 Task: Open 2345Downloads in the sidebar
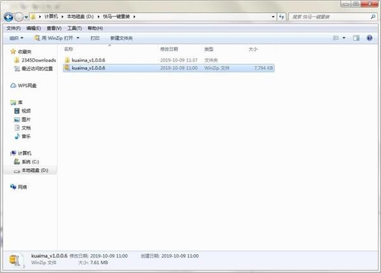coord(39,60)
